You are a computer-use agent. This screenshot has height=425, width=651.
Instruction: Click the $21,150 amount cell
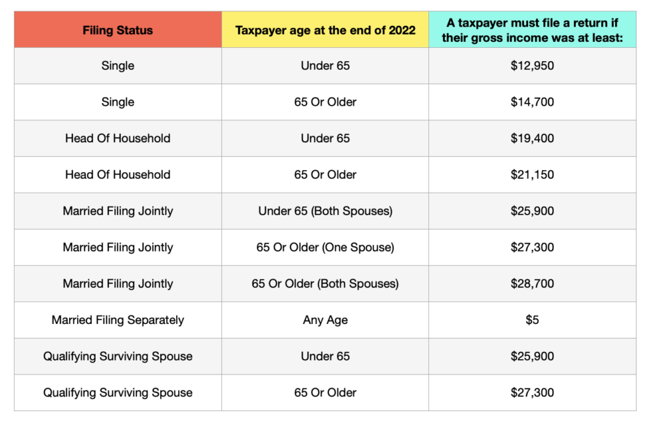coord(532,175)
